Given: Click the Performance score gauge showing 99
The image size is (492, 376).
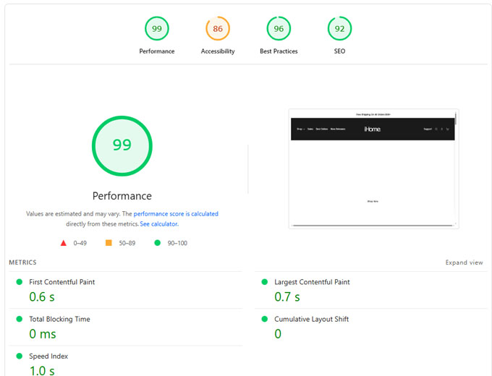Looking at the screenshot, I should click(157, 29).
